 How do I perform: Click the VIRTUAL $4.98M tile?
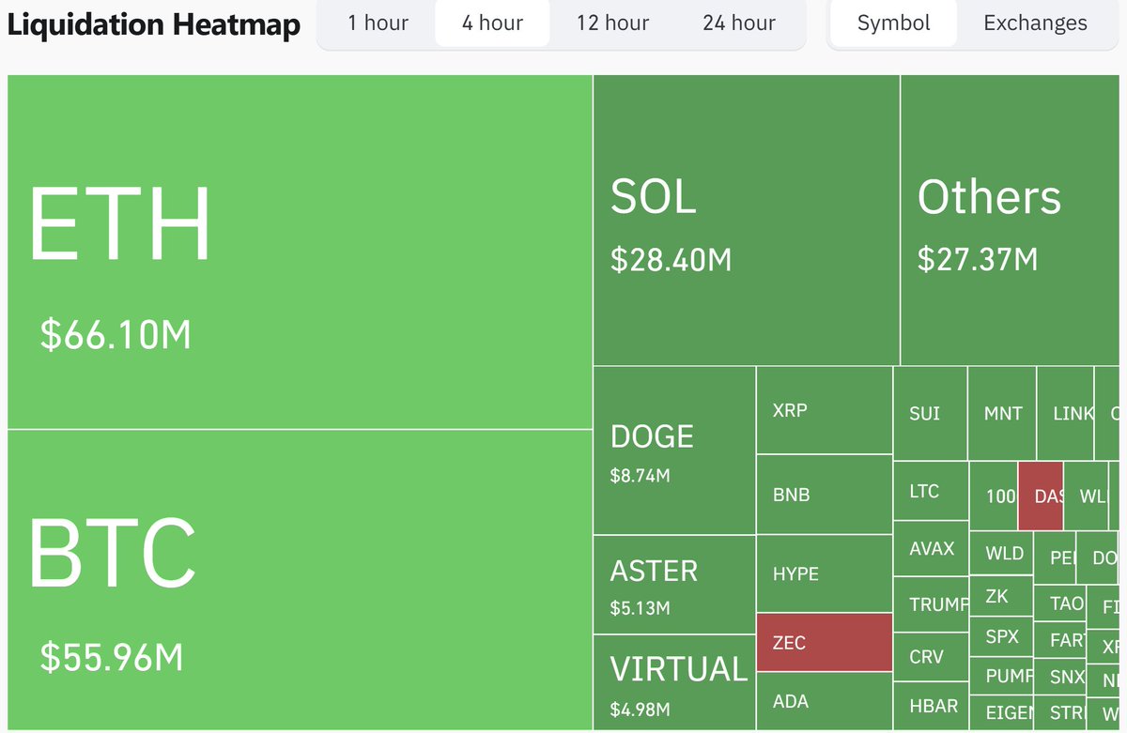(674, 682)
